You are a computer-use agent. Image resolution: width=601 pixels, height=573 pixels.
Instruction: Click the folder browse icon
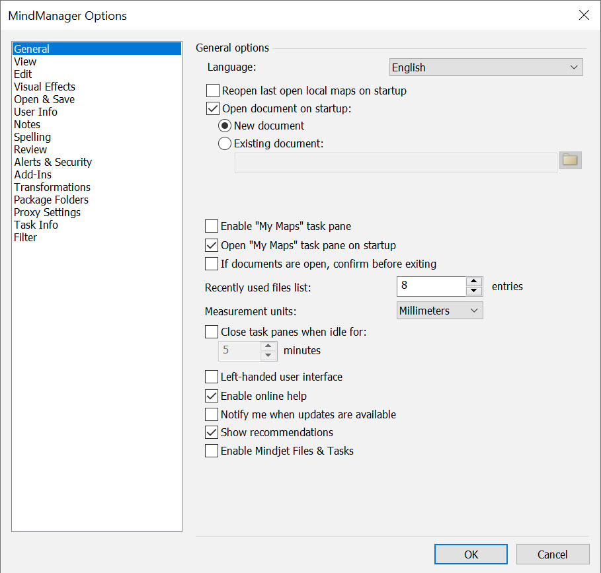(570, 160)
